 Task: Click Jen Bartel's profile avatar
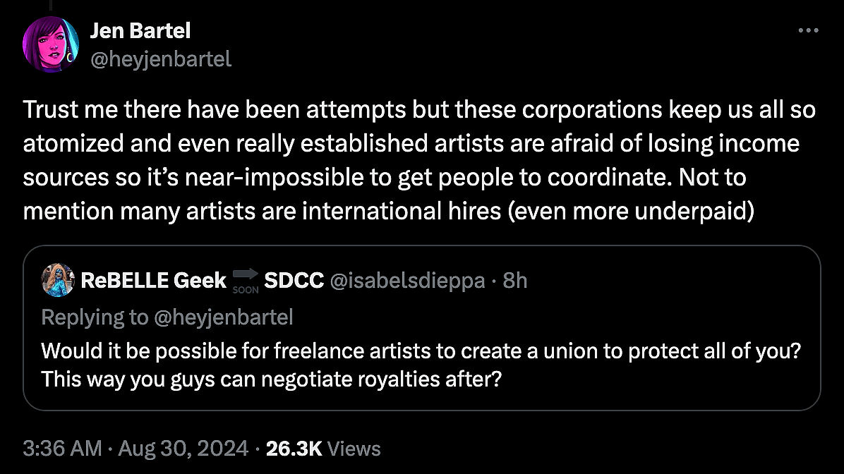coord(50,44)
